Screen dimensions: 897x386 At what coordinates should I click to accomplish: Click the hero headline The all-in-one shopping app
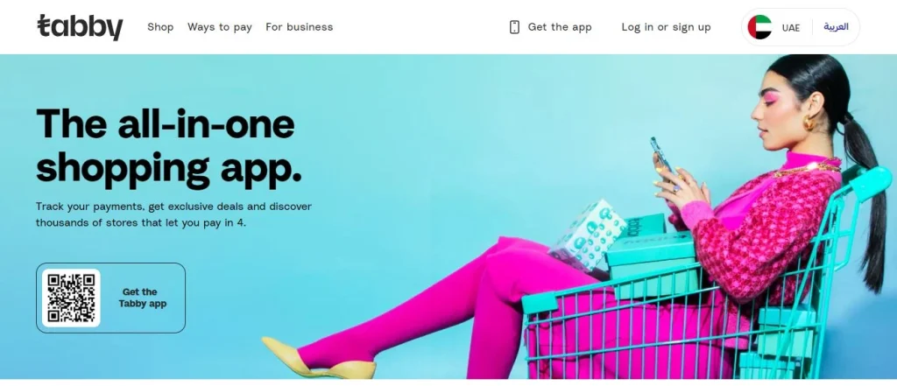(169, 145)
